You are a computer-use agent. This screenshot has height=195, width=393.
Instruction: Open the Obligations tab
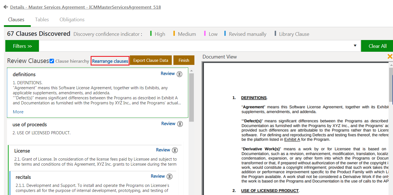pos(72,20)
